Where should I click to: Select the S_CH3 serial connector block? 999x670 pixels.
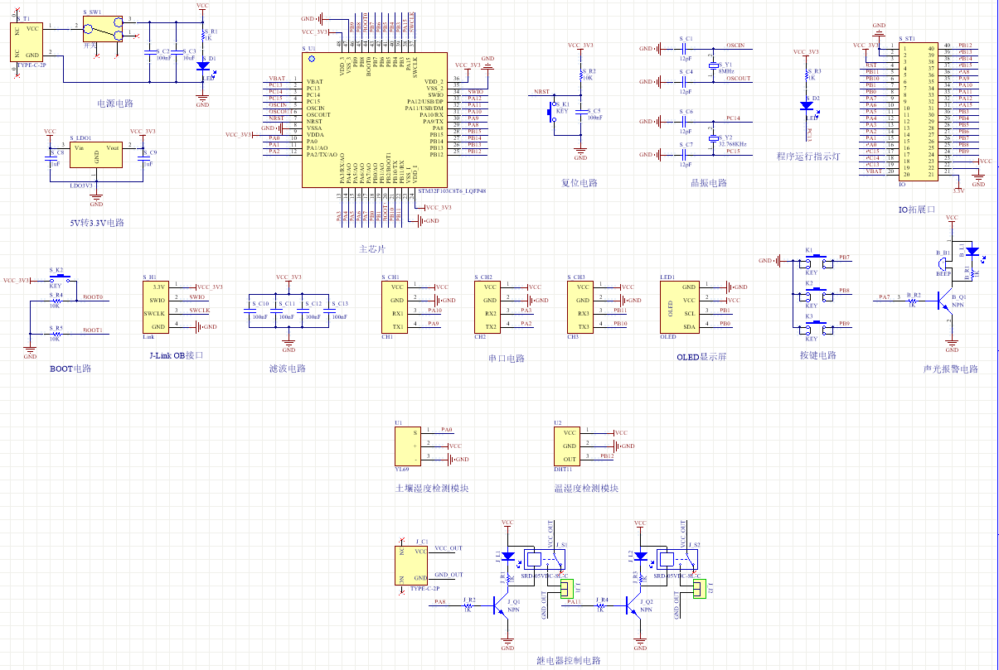click(580, 307)
